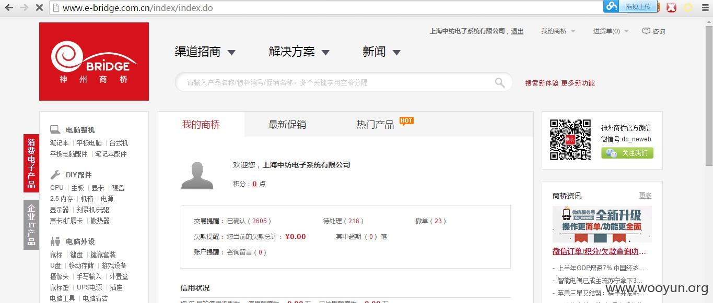This screenshot has width=713, height=303.
Task: Click the 电脑外设 people icon
Action: pos(55,241)
